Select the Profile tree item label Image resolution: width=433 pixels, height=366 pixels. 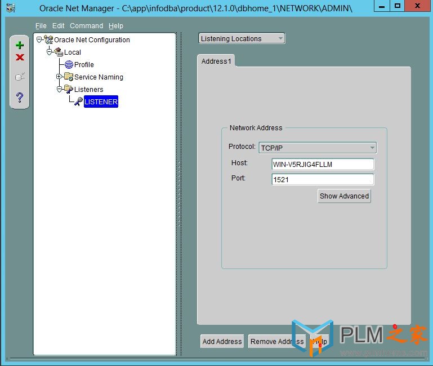84,64
